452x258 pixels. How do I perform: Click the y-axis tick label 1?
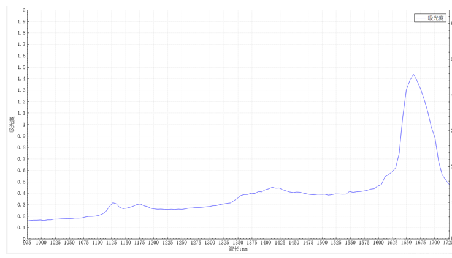point(24,125)
